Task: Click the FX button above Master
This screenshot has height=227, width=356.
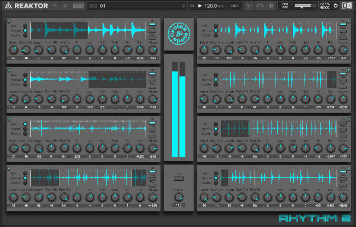Action: tap(178, 174)
